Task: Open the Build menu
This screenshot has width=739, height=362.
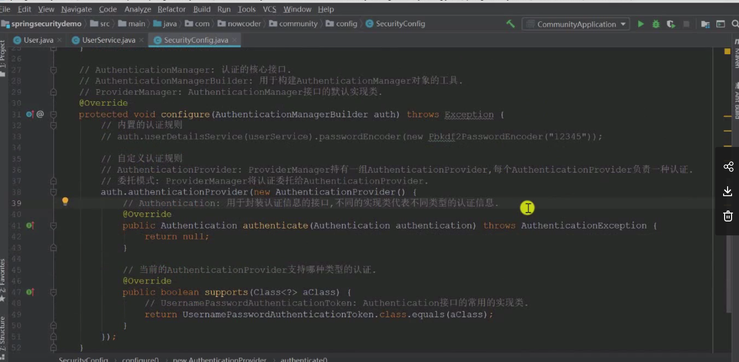Action: click(202, 9)
